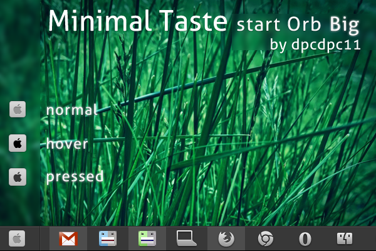Click the "normal" label
Screen dimensions: 376x251
(x=71, y=110)
